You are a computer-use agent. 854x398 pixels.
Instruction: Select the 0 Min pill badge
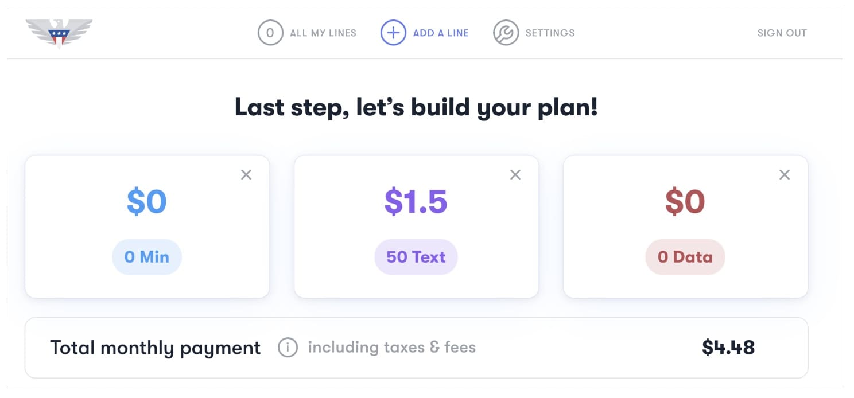(147, 257)
